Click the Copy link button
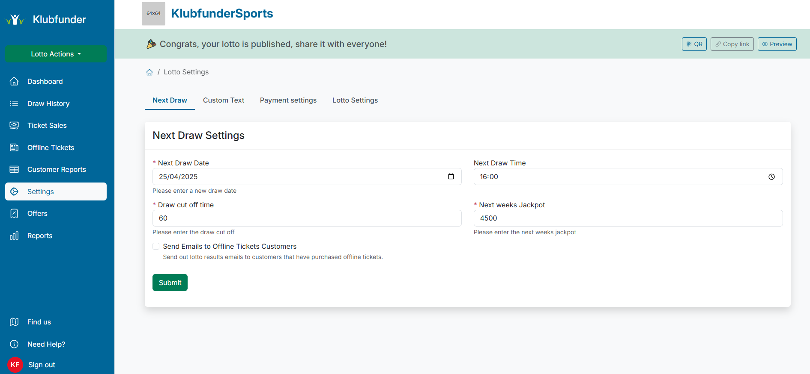The image size is (810, 374). pyautogui.click(x=732, y=44)
